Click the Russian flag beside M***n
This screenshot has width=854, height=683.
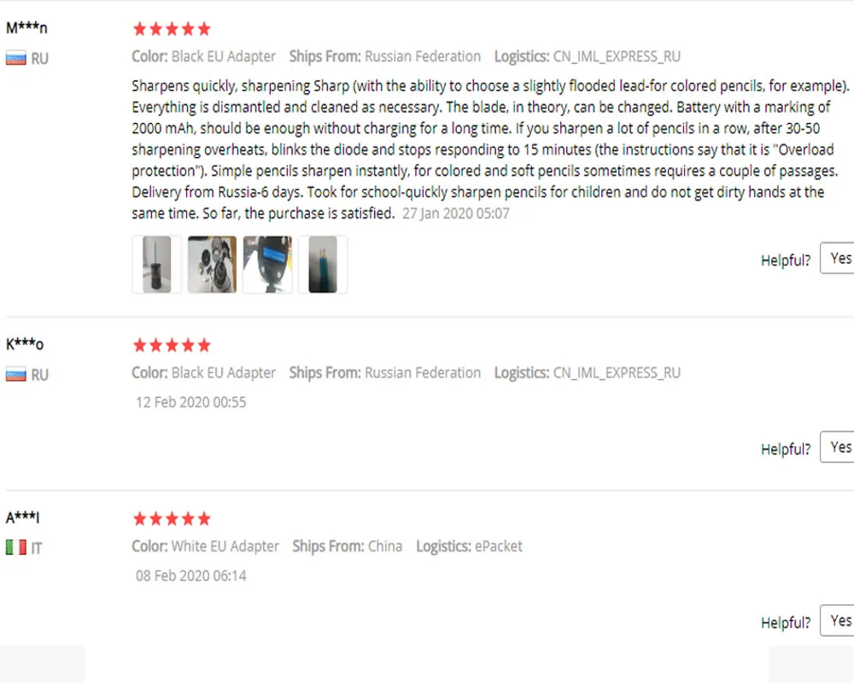[x=15, y=58]
